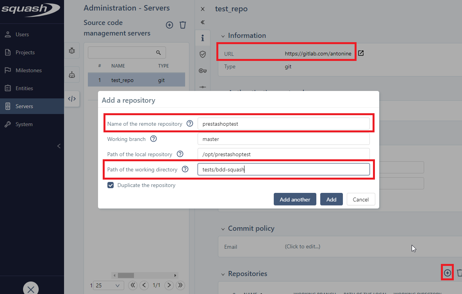Add a source code management server

(x=169, y=25)
